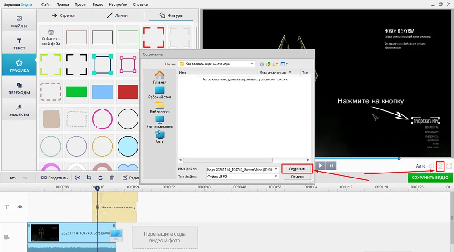The width and height of the screenshot is (454, 252).
Task: Select the crop tool icon
Action: pos(89,178)
